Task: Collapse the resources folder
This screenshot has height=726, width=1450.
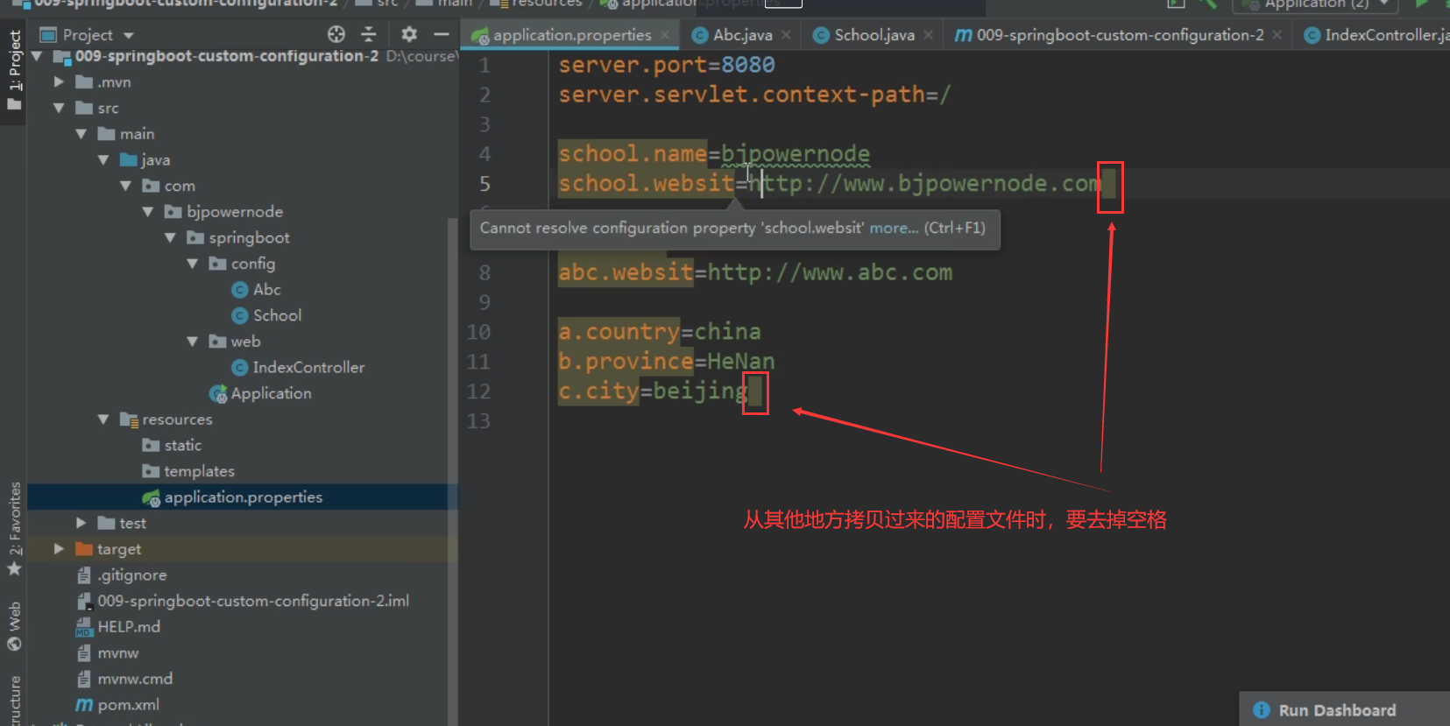Action: (103, 419)
